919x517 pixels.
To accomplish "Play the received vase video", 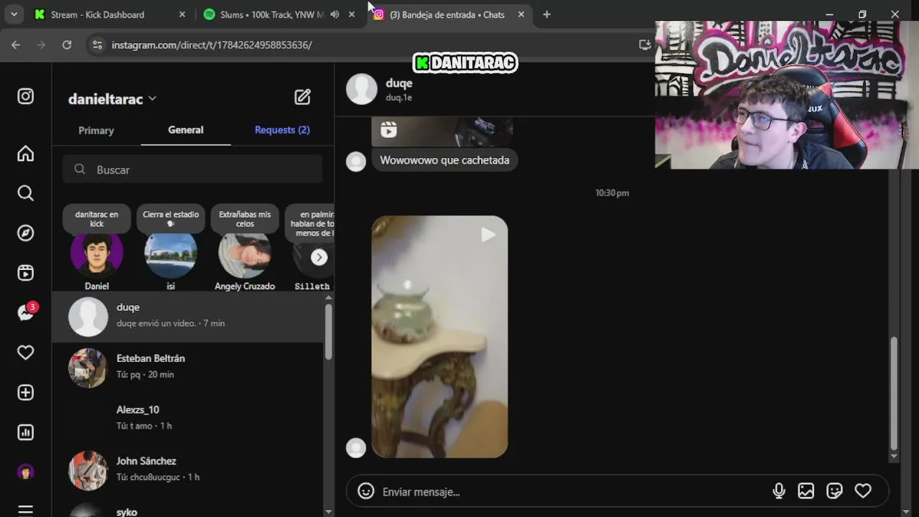I will point(439,337).
